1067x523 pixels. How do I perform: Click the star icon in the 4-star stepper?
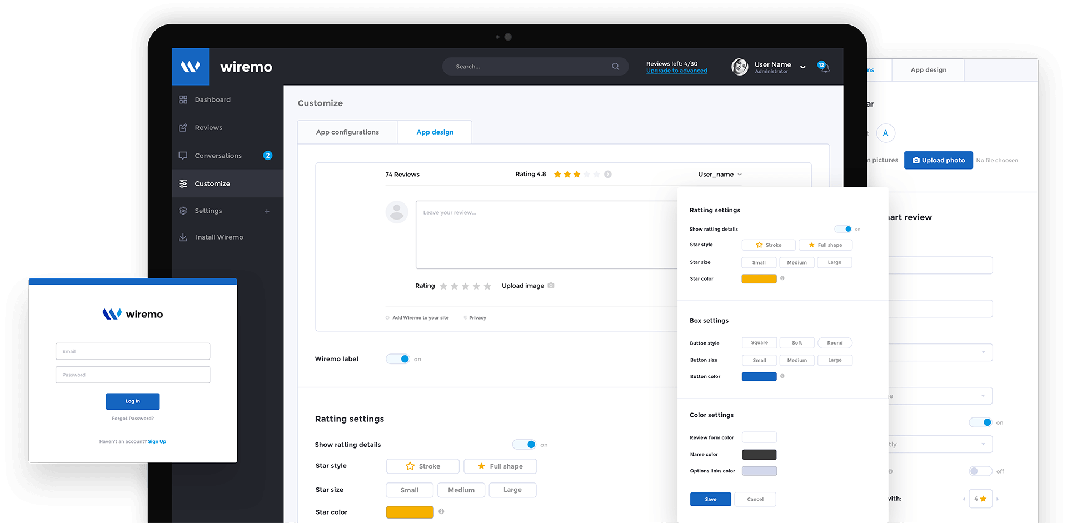pos(983,499)
